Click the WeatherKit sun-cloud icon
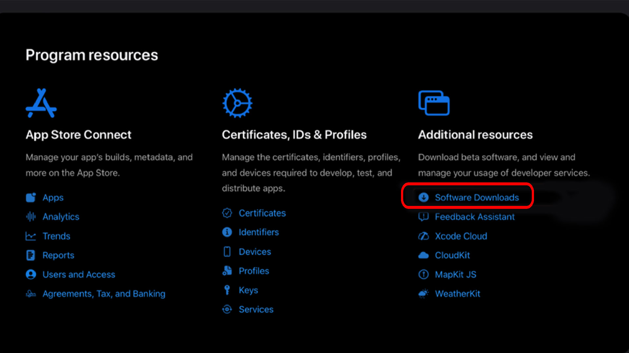The image size is (629, 353). pos(424,294)
